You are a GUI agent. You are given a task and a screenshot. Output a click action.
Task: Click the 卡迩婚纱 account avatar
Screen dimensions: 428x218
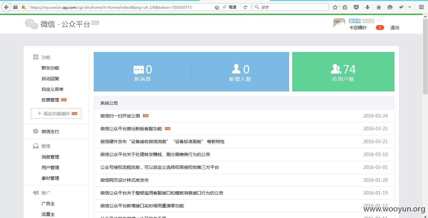pyautogui.click(x=339, y=23)
